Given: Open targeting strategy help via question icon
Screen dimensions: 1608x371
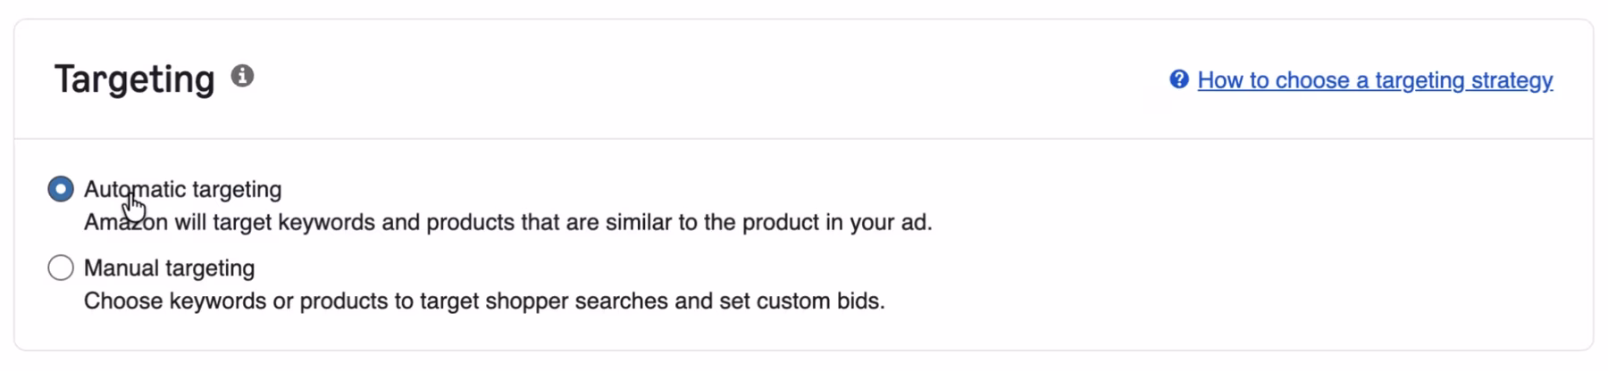Looking at the screenshot, I should tap(1178, 79).
